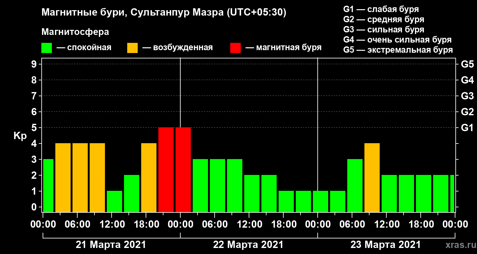Viewport: 477px width, 254px height.
Task: Click the 06:00 time label under 22 March
Action: pyautogui.click(x=215, y=224)
